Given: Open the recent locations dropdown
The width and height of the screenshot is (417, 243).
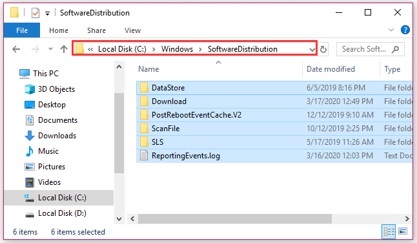Looking at the screenshot, I should point(50,49).
